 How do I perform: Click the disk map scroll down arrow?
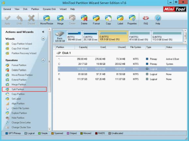[x=185, y=42]
